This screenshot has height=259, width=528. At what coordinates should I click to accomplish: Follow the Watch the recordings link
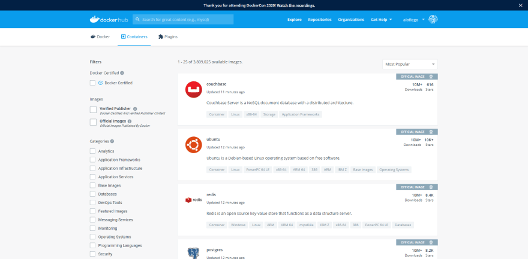tap(296, 5)
